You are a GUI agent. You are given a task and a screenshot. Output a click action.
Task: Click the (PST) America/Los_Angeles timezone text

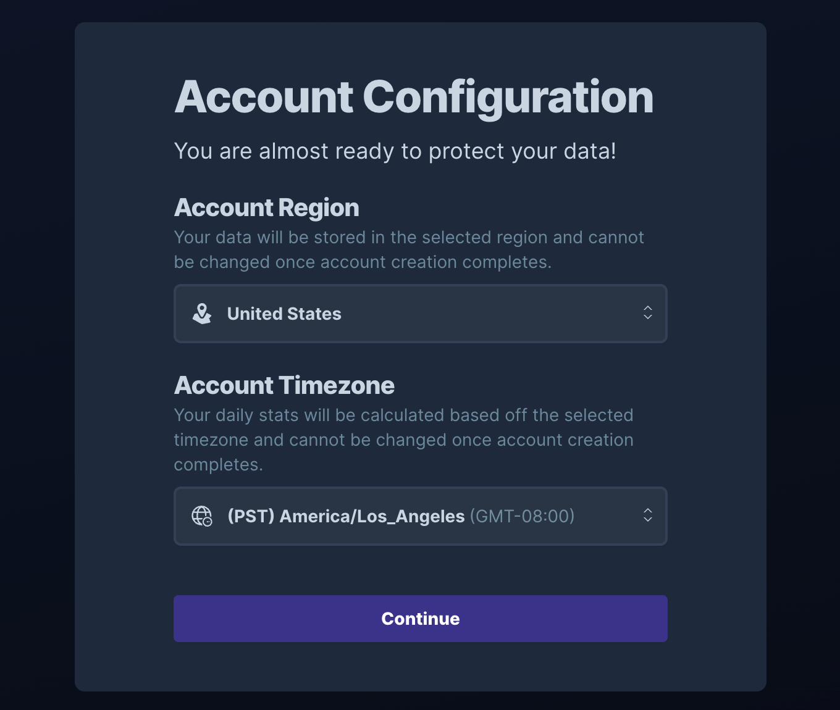346,516
